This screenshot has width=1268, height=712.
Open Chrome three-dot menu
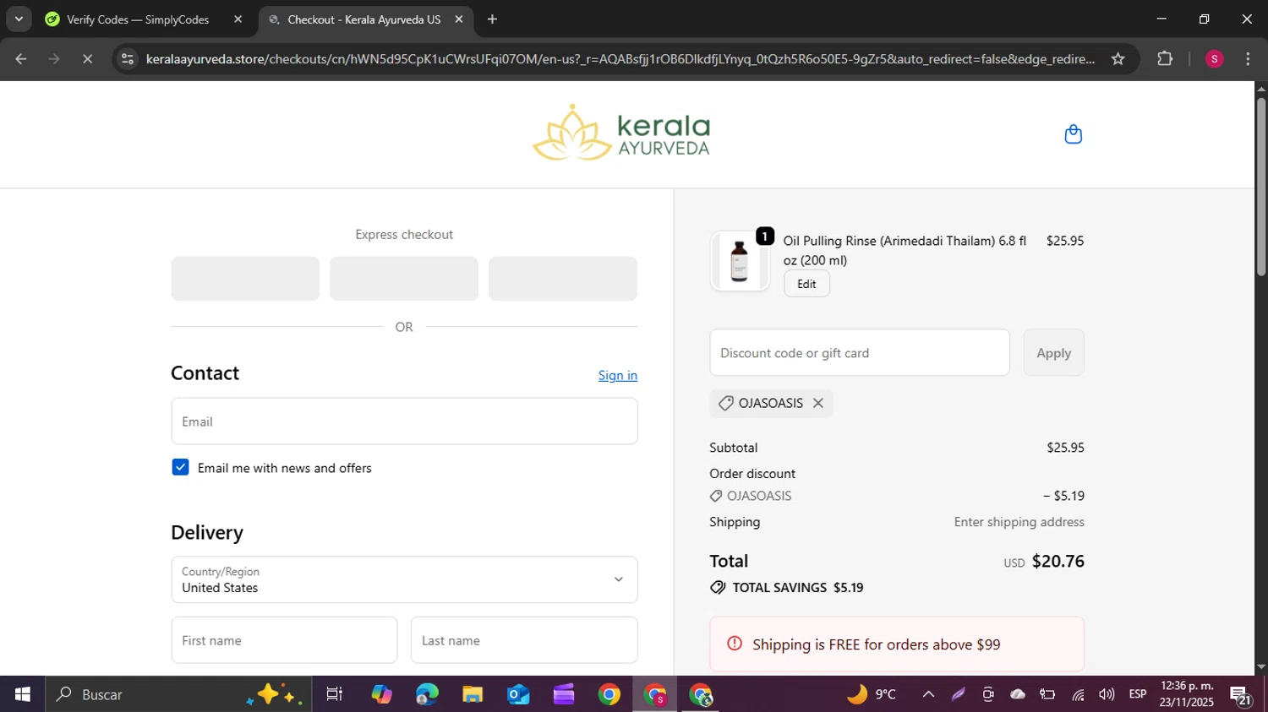click(1248, 59)
